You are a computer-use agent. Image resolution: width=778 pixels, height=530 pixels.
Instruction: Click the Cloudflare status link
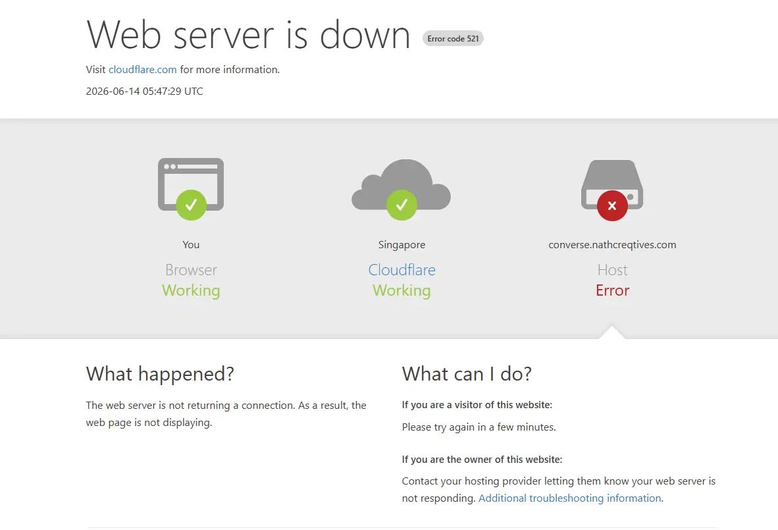pyautogui.click(x=402, y=269)
